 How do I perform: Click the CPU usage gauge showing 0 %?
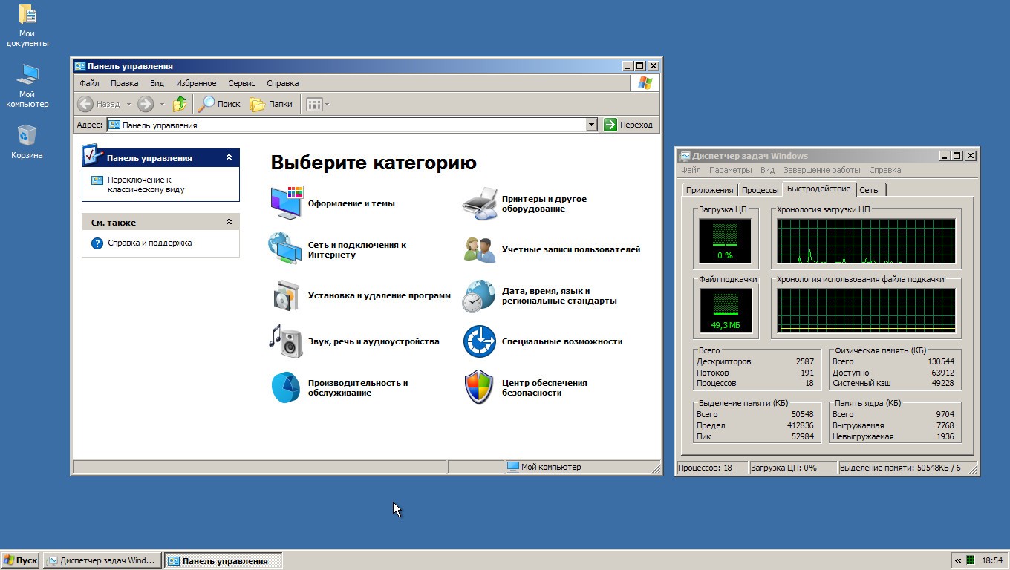pos(725,240)
